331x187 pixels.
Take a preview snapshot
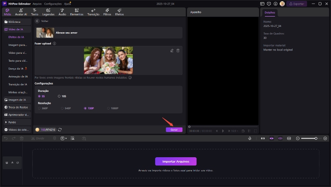(x=243, y=131)
